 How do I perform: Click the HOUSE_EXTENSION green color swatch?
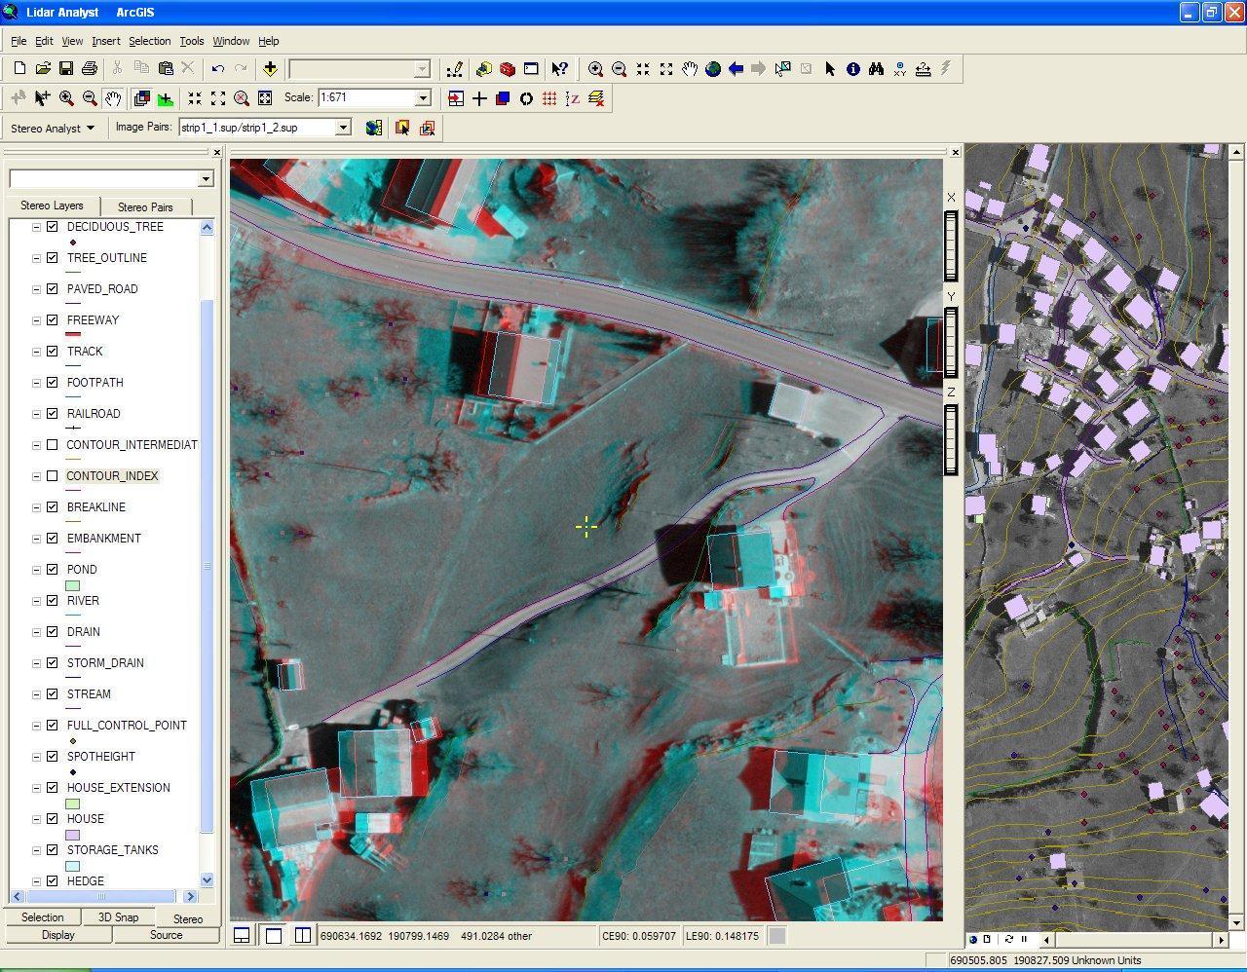coord(72,804)
